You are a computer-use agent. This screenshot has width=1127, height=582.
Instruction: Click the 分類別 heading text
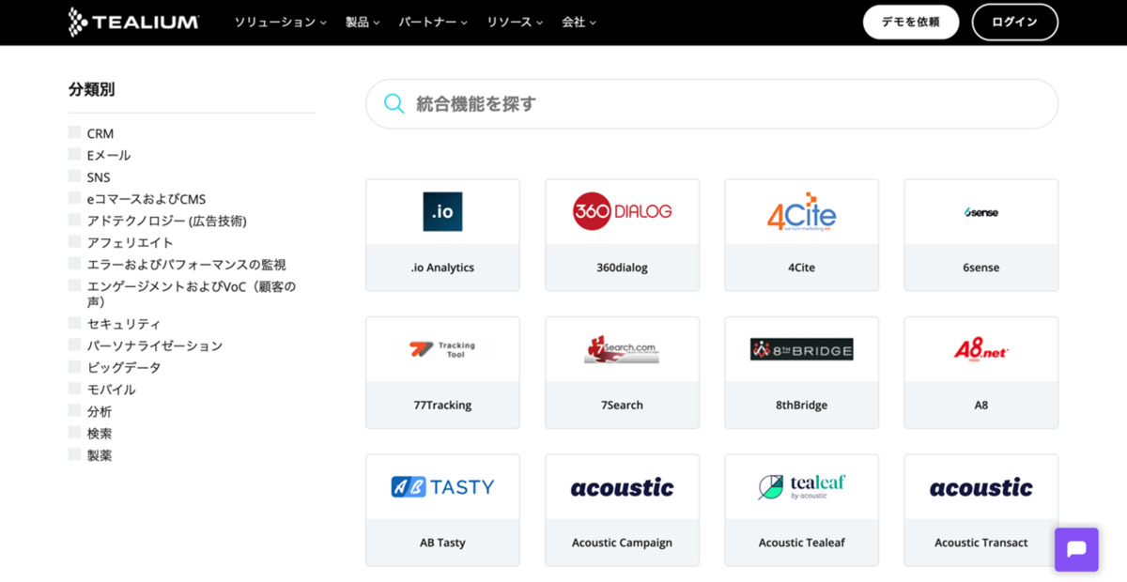(92, 89)
